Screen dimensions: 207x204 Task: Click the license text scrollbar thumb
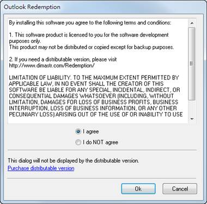click(x=192, y=64)
